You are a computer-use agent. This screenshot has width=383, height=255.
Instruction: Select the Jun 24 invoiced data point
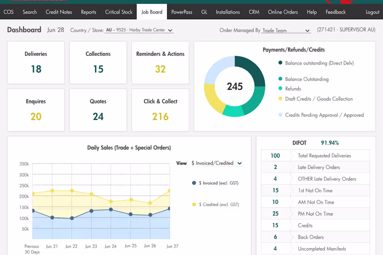[111, 209]
